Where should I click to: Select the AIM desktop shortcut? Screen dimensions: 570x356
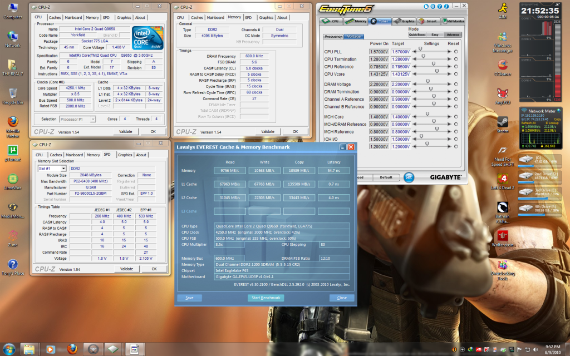click(503, 11)
